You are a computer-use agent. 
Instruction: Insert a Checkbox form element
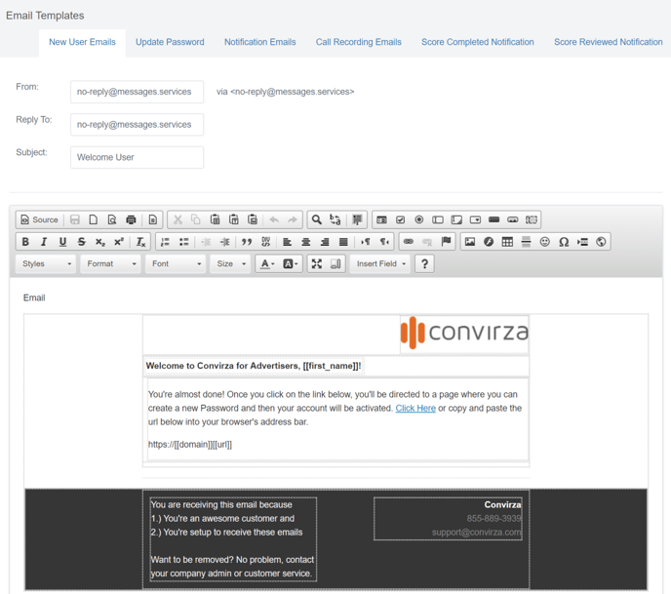tap(401, 219)
